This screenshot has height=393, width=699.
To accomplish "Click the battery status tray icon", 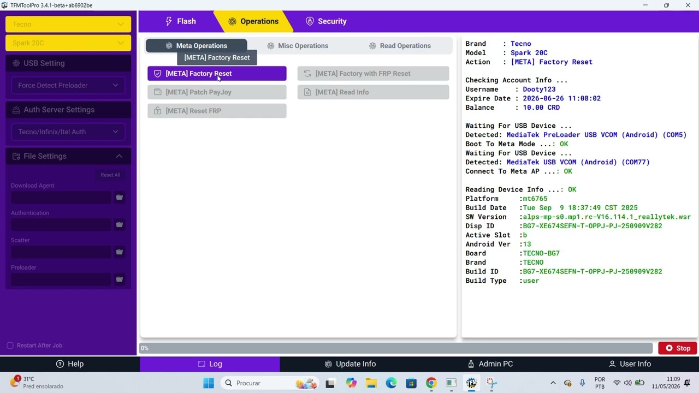I will click(x=639, y=383).
